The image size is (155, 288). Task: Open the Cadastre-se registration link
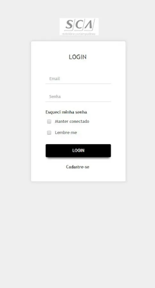coord(78,167)
